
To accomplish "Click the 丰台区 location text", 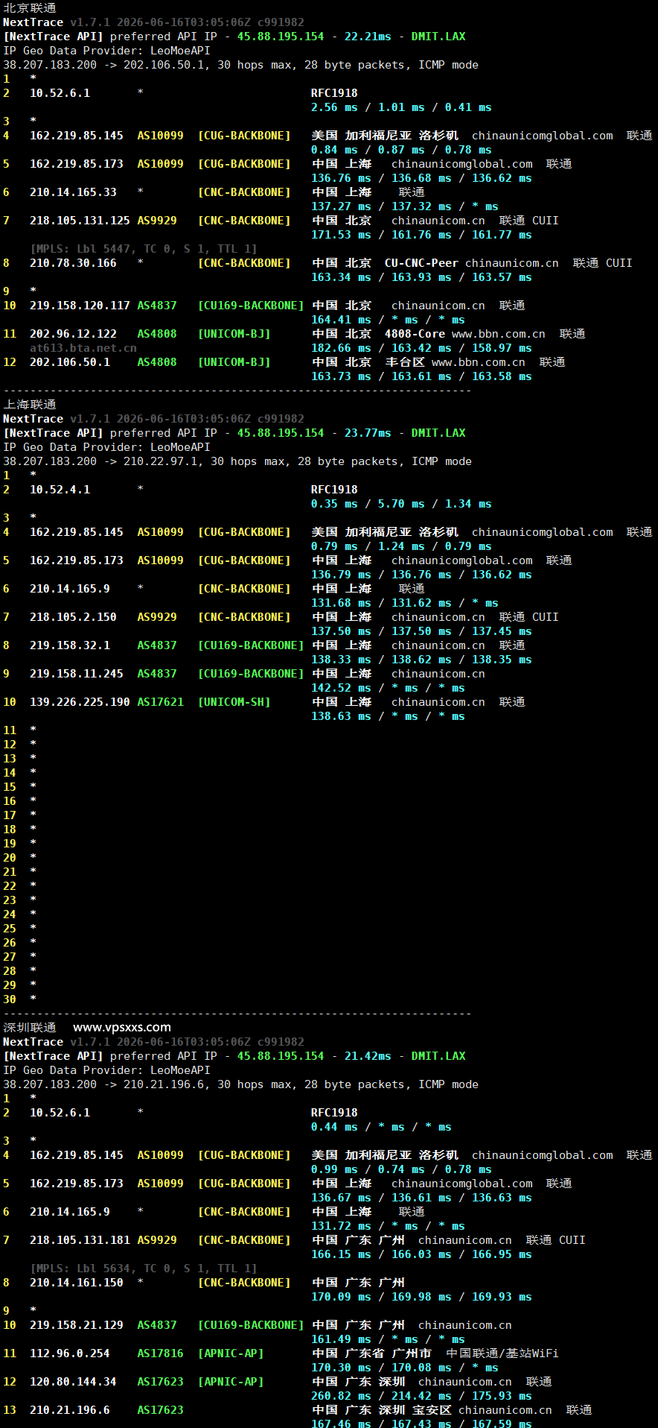I will [405, 362].
